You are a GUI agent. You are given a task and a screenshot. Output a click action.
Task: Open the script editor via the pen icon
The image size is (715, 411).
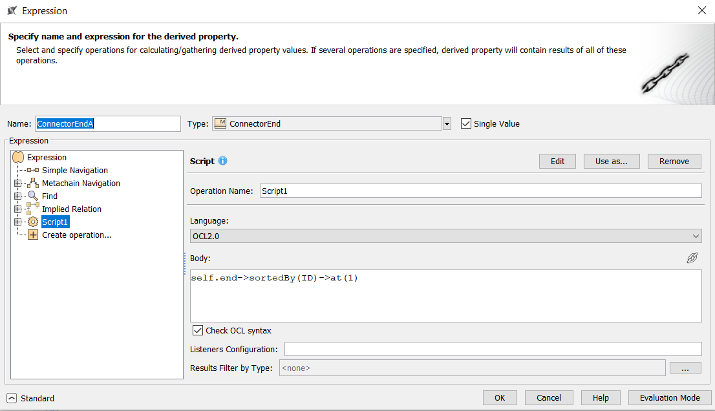692,258
